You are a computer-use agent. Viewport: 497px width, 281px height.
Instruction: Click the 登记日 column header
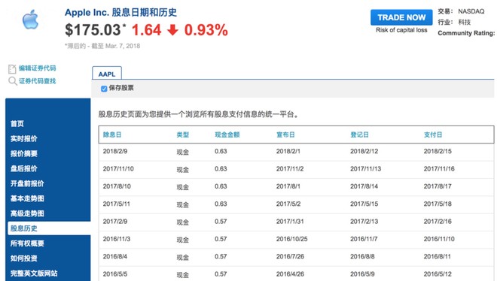(x=359, y=134)
